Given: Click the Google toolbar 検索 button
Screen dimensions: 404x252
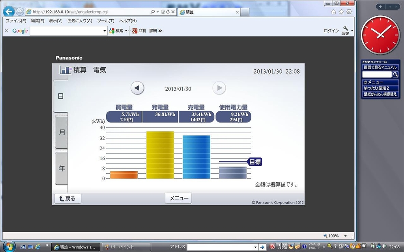Looking at the screenshot, I should [x=116, y=31].
